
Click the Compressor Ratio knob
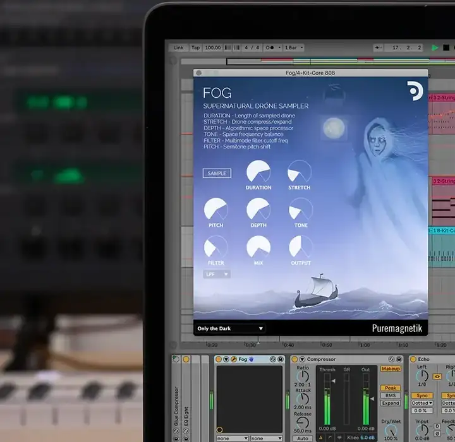click(303, 376)
